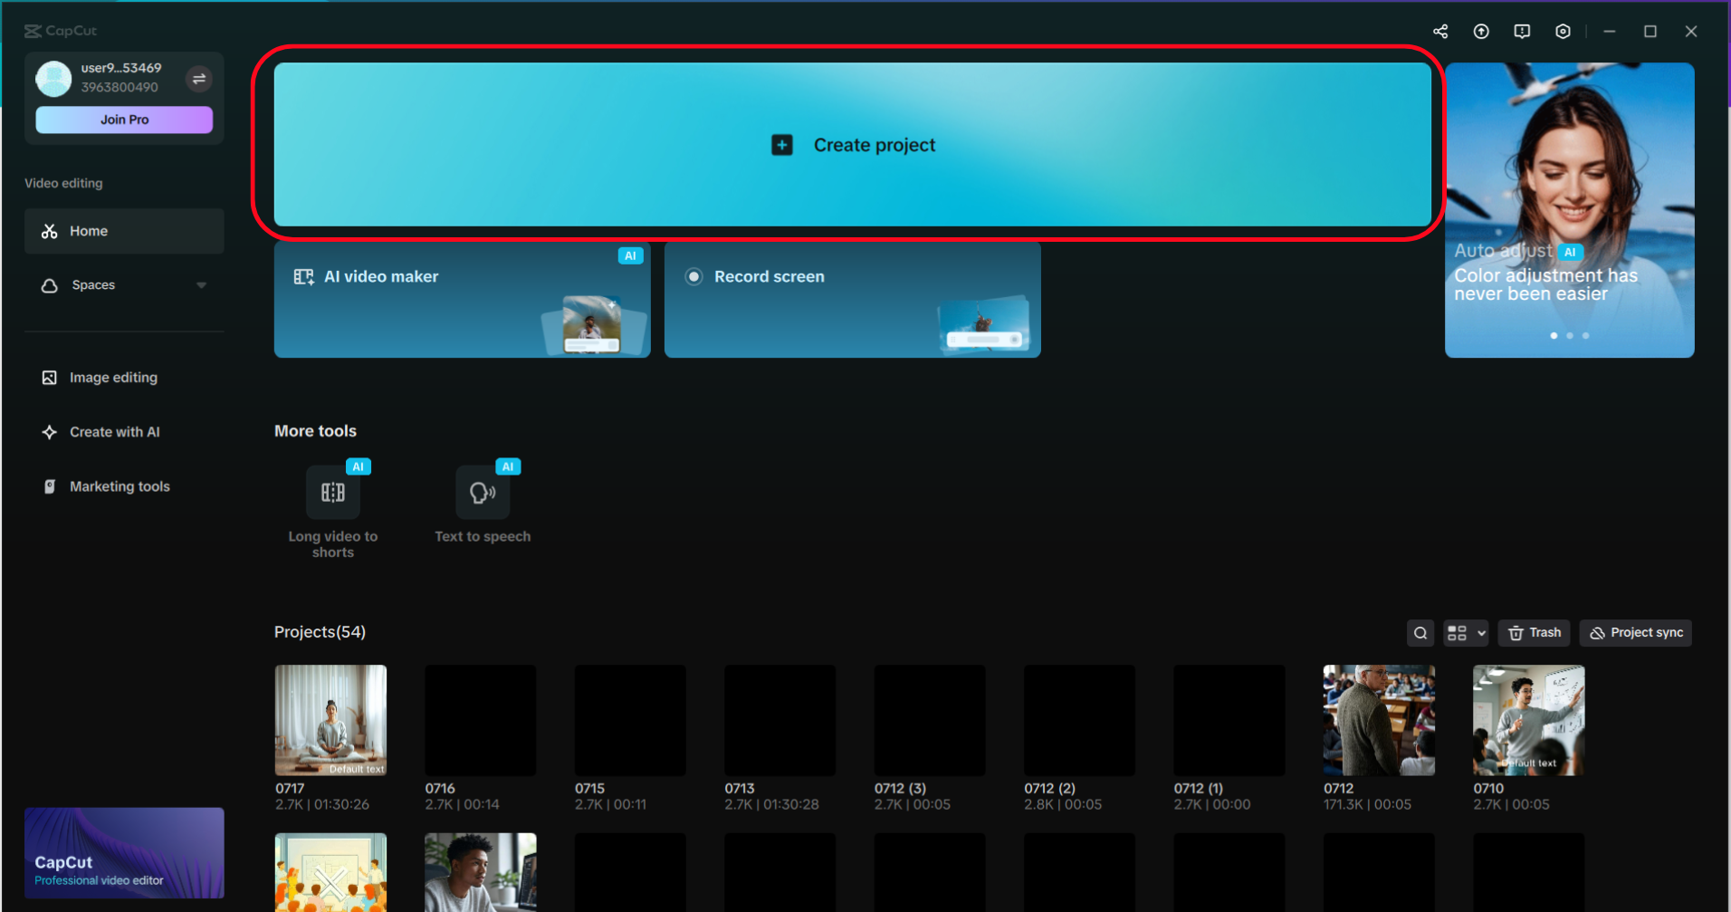Expand the Spaces section
The image size is (1731, 912).
tap(201, 284)
